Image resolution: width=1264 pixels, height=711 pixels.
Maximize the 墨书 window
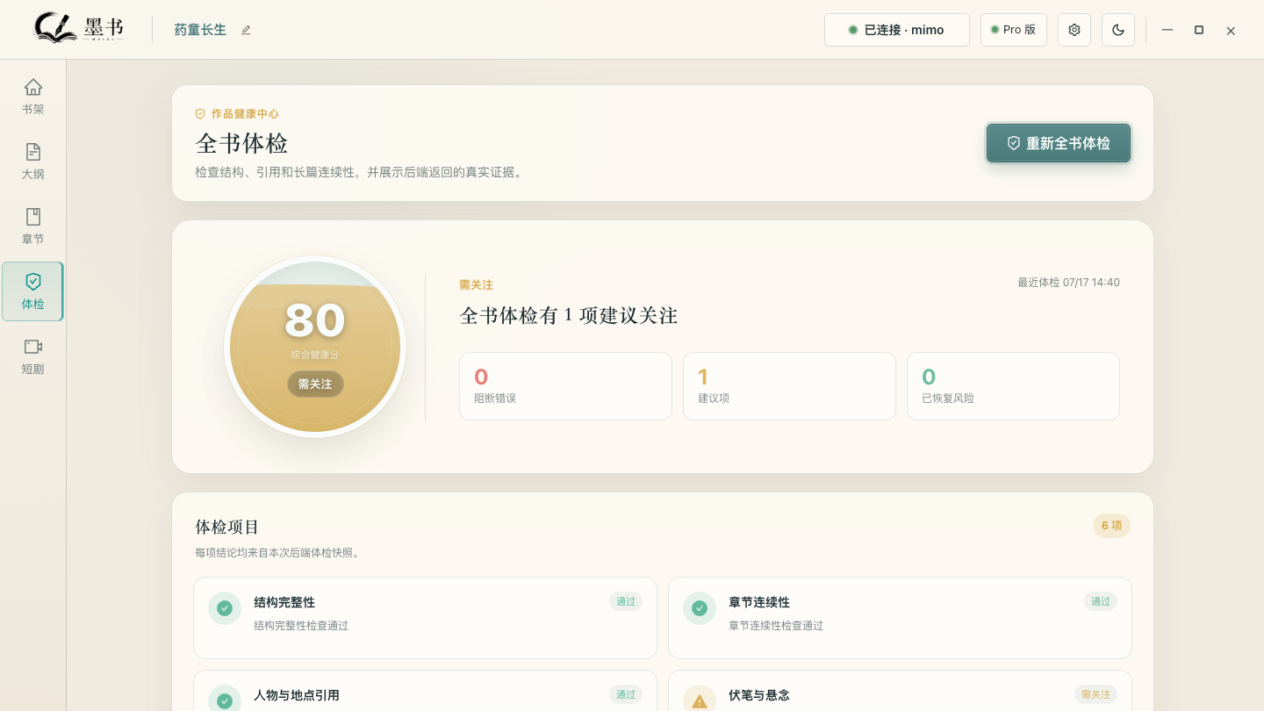(1199, 30)
